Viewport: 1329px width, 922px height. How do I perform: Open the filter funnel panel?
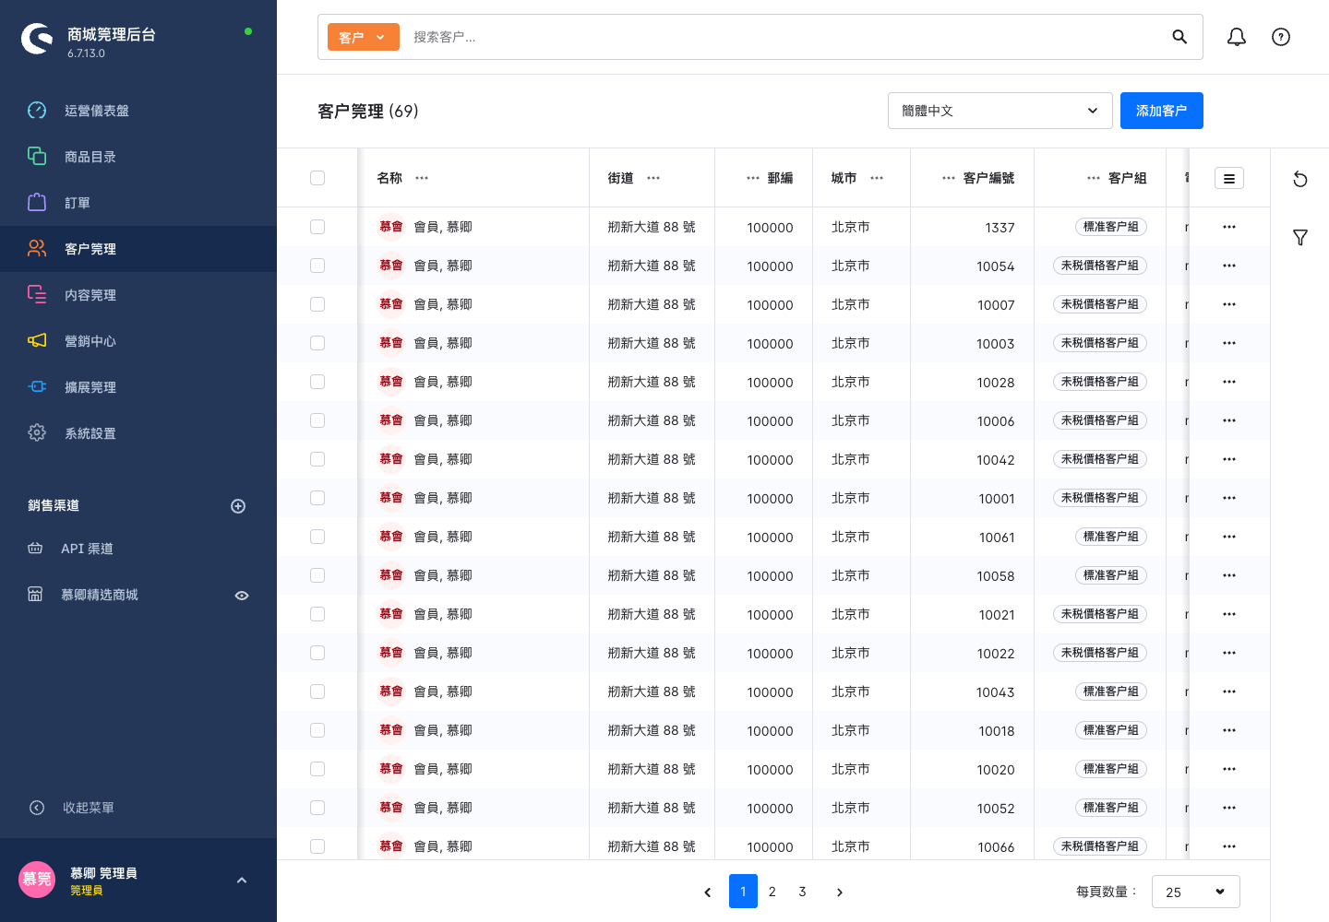pyautogui.click(x=1300, y=238)
